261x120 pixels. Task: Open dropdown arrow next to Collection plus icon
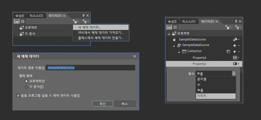pos(238,52)
